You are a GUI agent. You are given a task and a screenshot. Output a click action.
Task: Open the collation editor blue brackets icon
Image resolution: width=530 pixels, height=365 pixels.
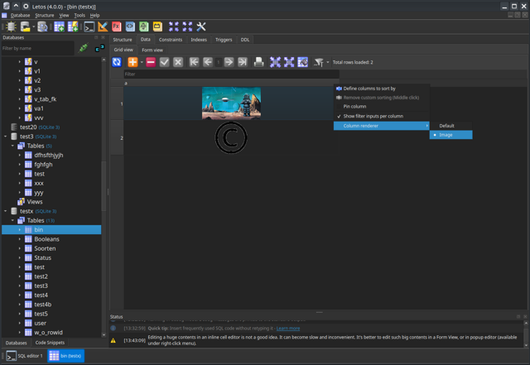point(130,26)
